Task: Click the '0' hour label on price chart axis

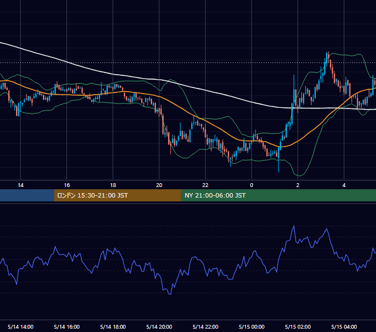Action: tap(252, 185)
